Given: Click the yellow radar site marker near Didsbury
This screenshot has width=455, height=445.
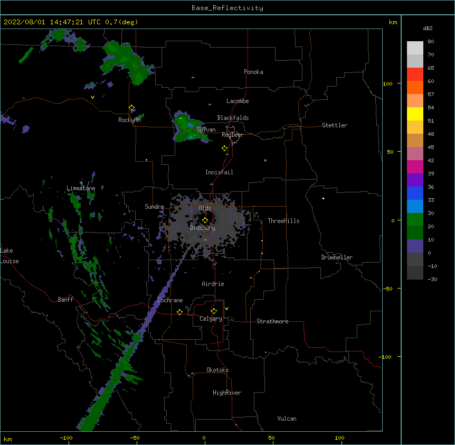Looking at the screenshot, I should click(205, 220).
